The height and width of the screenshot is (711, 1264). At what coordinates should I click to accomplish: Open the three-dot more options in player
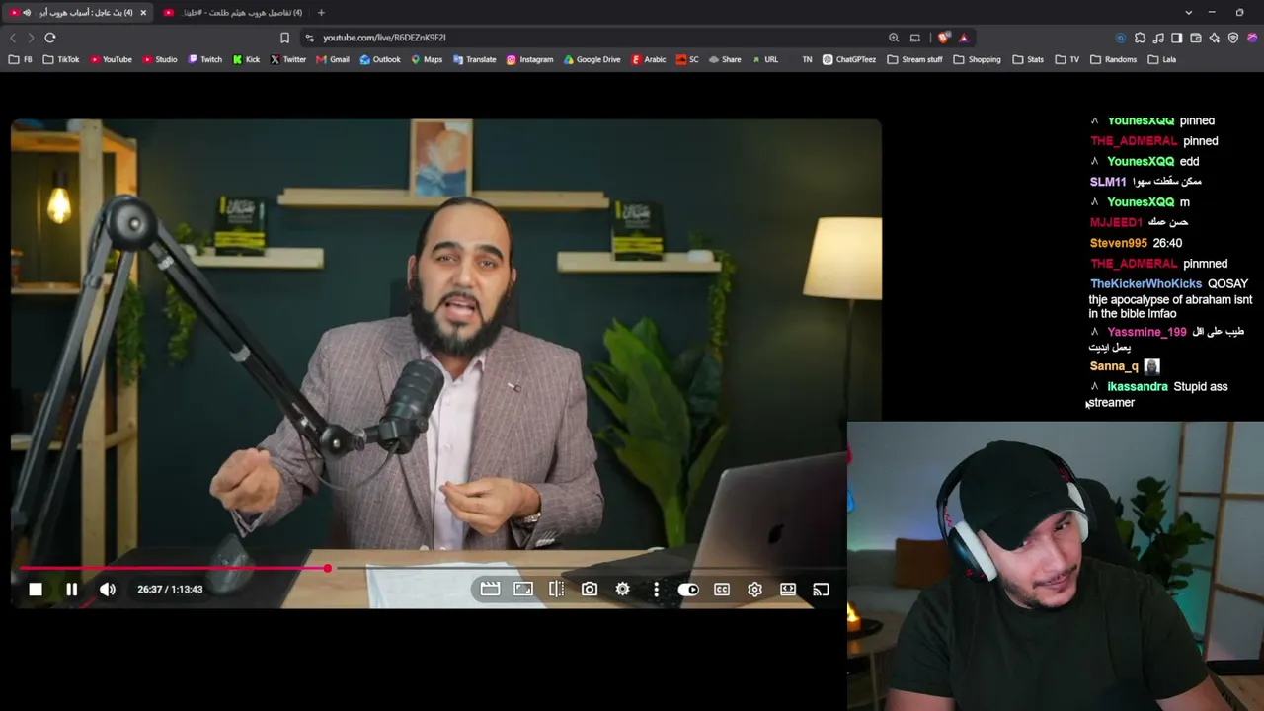[656, 590]
